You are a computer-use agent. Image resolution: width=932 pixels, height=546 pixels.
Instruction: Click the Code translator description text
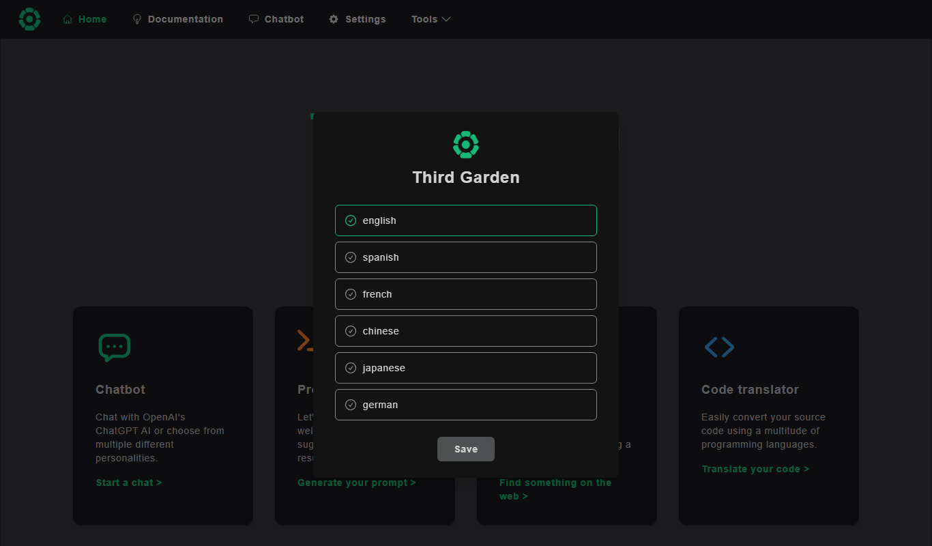tap(763, 431)
